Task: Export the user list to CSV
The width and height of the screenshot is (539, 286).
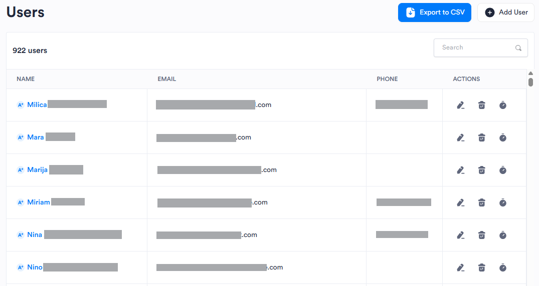Action: pyautogui.click(x=435, y=12)
